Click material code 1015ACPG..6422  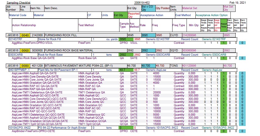19,128
